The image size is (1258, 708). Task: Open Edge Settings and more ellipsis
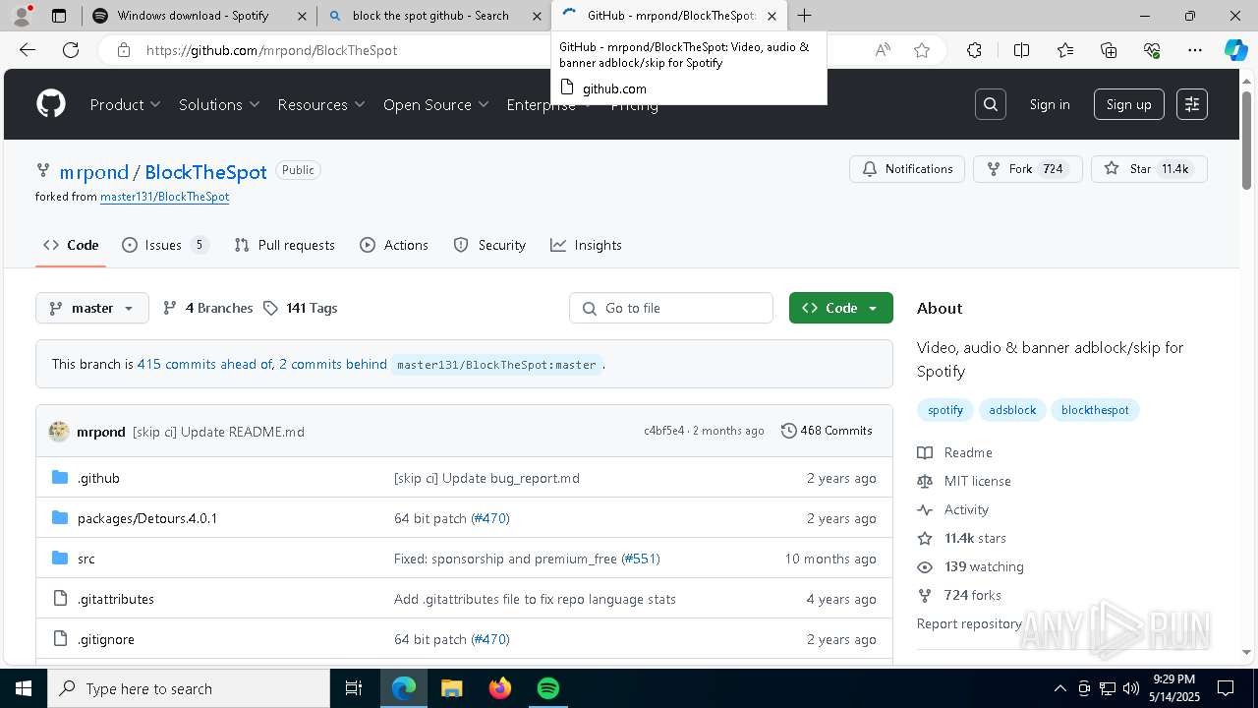[1195, 50]
